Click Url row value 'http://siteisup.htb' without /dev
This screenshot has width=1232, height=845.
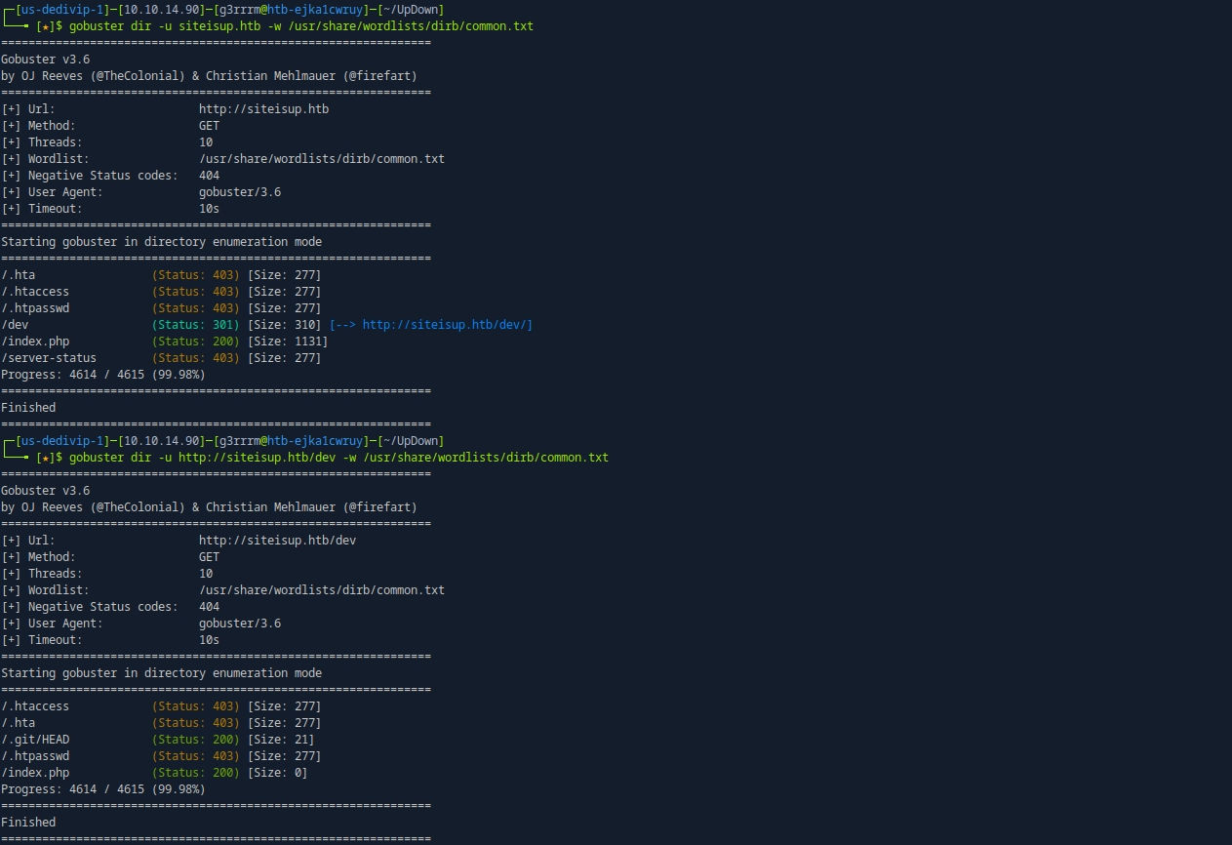[x=263, y=109]
